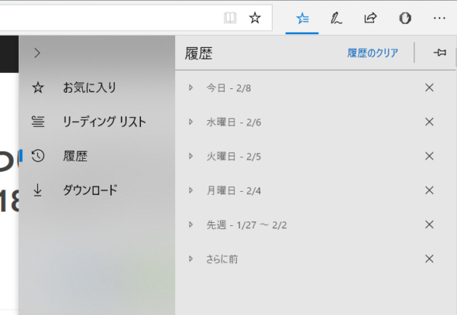This screenshot has width=457, height=315.
Task: Select the 履歴 sidebar item
Action: [x=97, y=156]
